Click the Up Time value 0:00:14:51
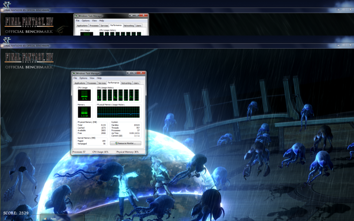The width and height of the screenshot is (354, 221). [135, 133]
